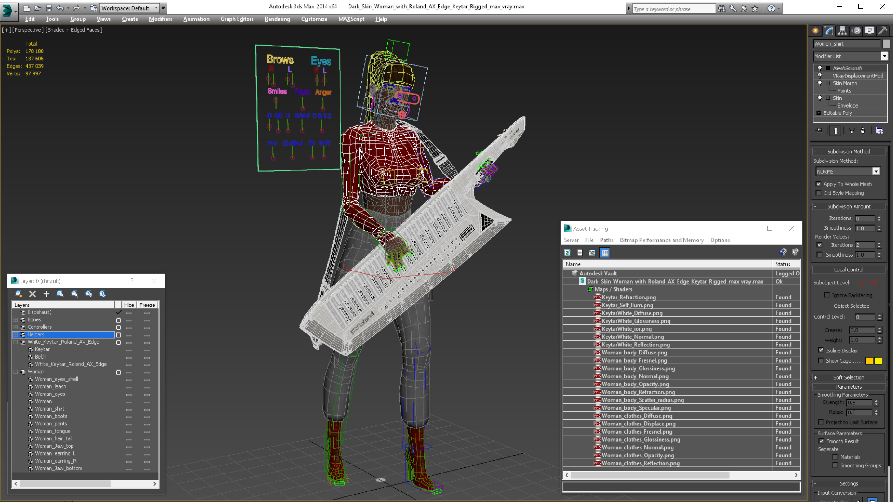Click the keyword search input field

pyautogui.click(x=673, y=9)
